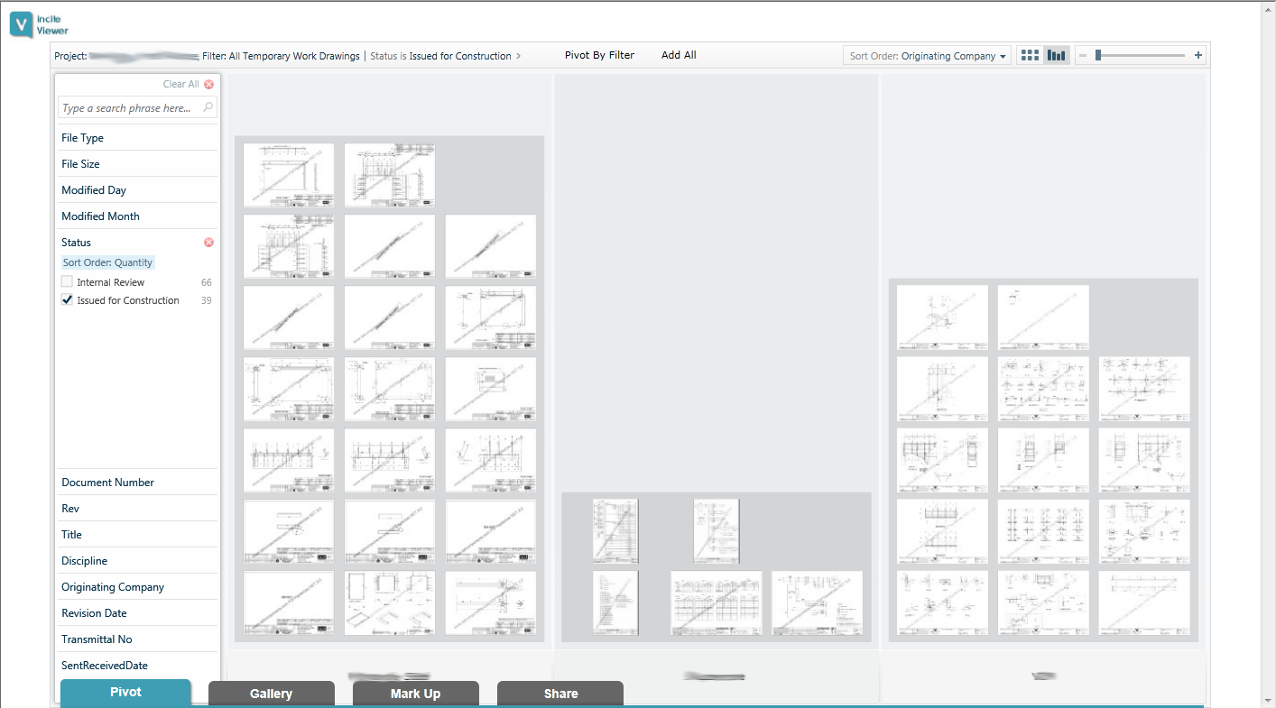Remove the Status filter with red X
The height and width of the screenshot is (708, 1276).
pos(208,243)
